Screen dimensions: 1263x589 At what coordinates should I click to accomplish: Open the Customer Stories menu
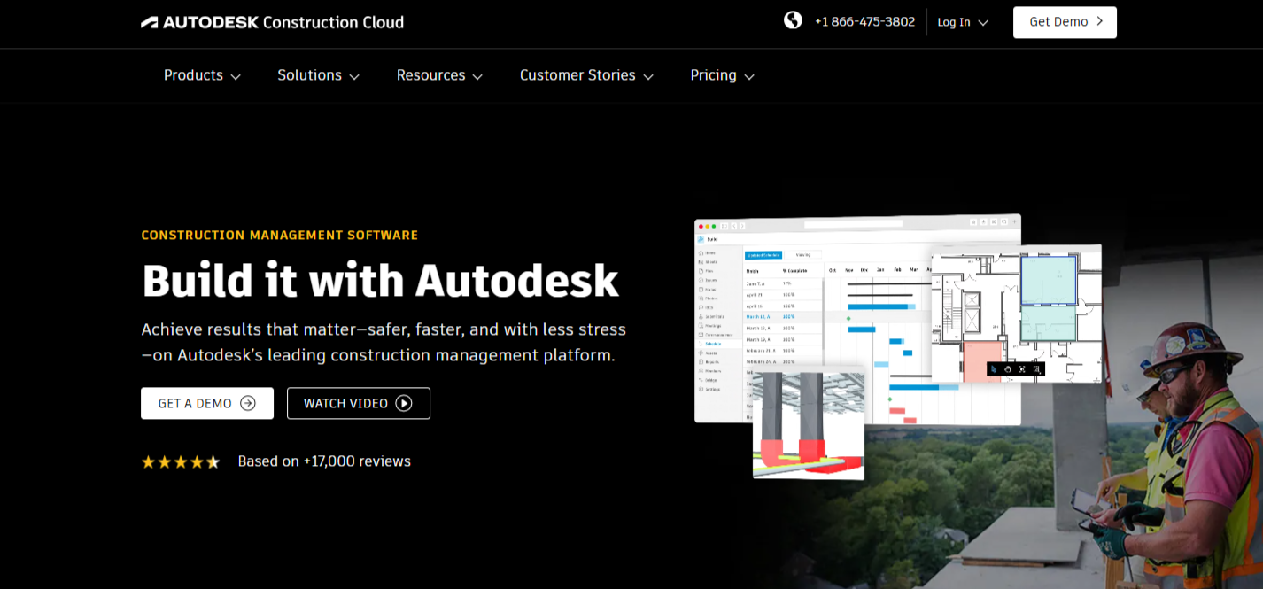pyautogui.click(x=586, y=76)
